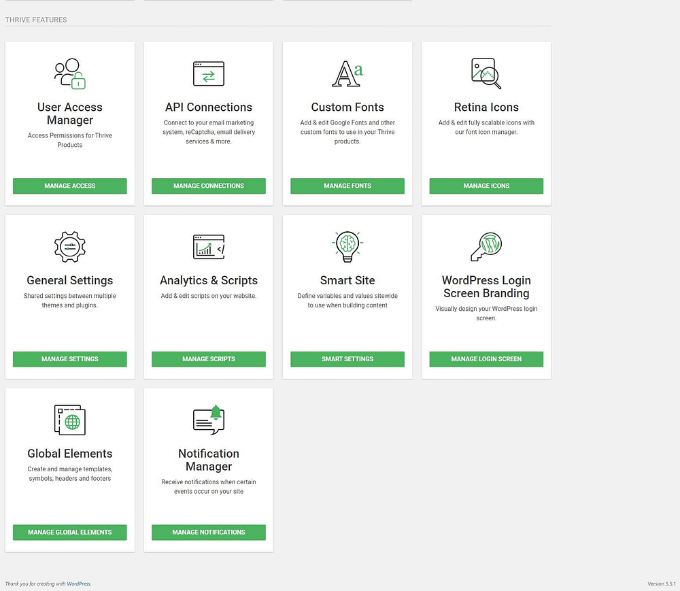Click WordPress Login Screen Branding title

[486, 287]
